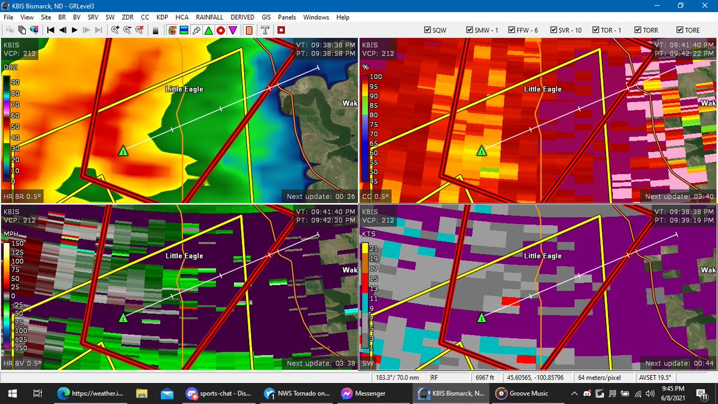Toggle mesocyclone markers (green triangle icon)
Screen dimensions: 718x404
208,30
